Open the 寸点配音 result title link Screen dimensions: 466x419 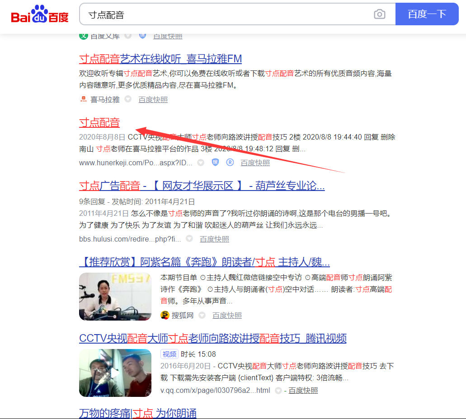99,123
